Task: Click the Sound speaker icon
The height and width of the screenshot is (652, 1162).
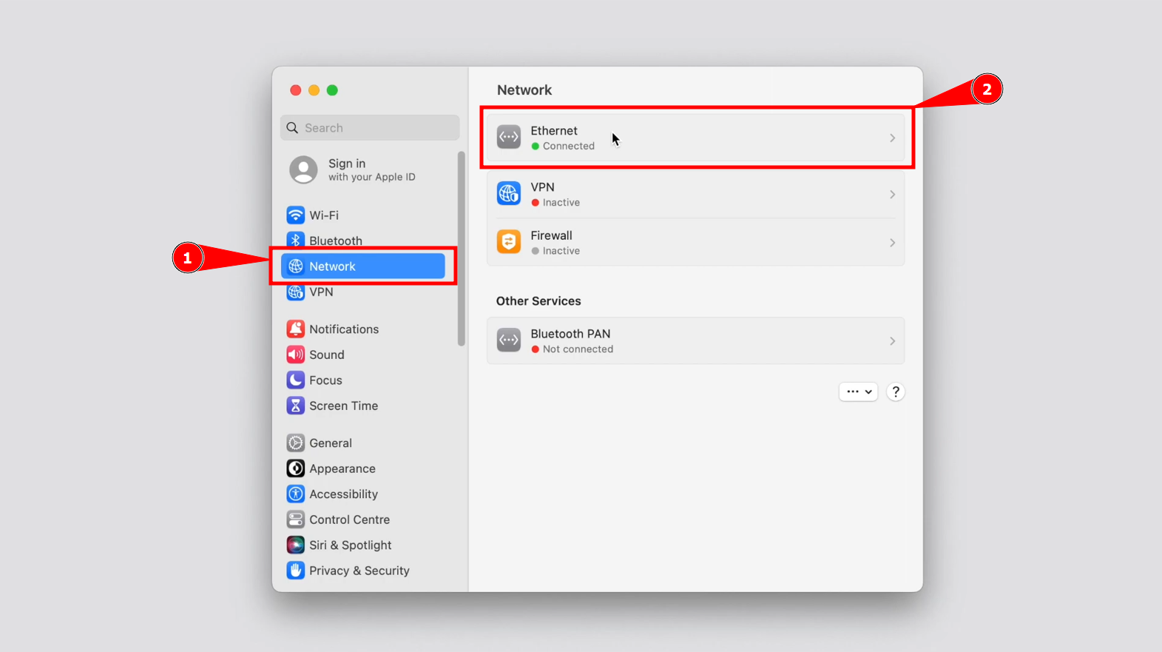Action: pyautogui.click(x=295, y=354)
